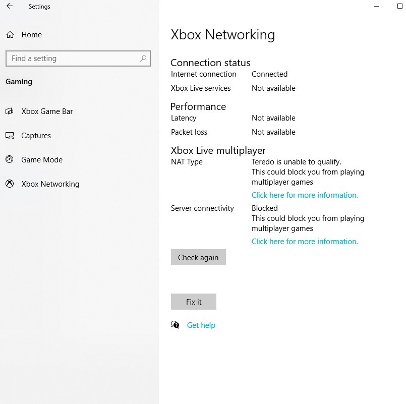406x404 pixels.
Task: Open Home from the house icon
Action: tap(10, 35)
